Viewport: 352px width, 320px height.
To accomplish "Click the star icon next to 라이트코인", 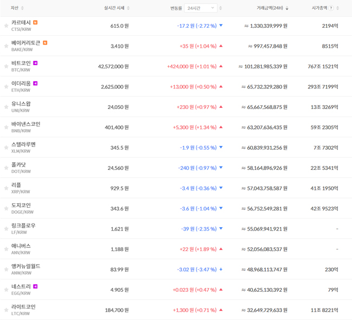I will [x=6, y=310].
